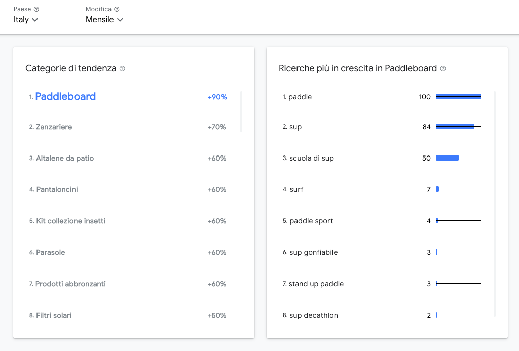Screen dimensions: 519x351
Task: Click the +90% growth value for Paddleboard
Action: coord(217,97)
